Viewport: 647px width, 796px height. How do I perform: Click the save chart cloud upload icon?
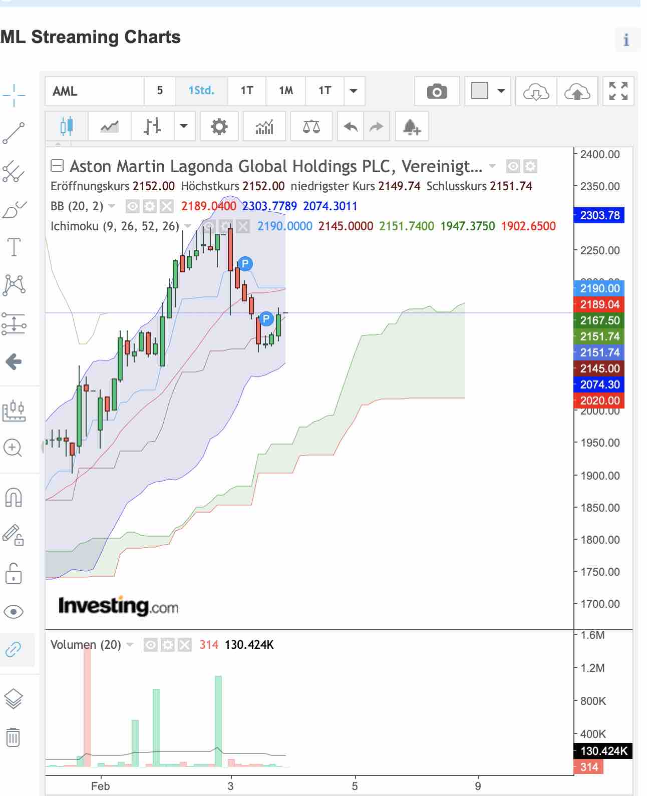(x=577, y=91)
